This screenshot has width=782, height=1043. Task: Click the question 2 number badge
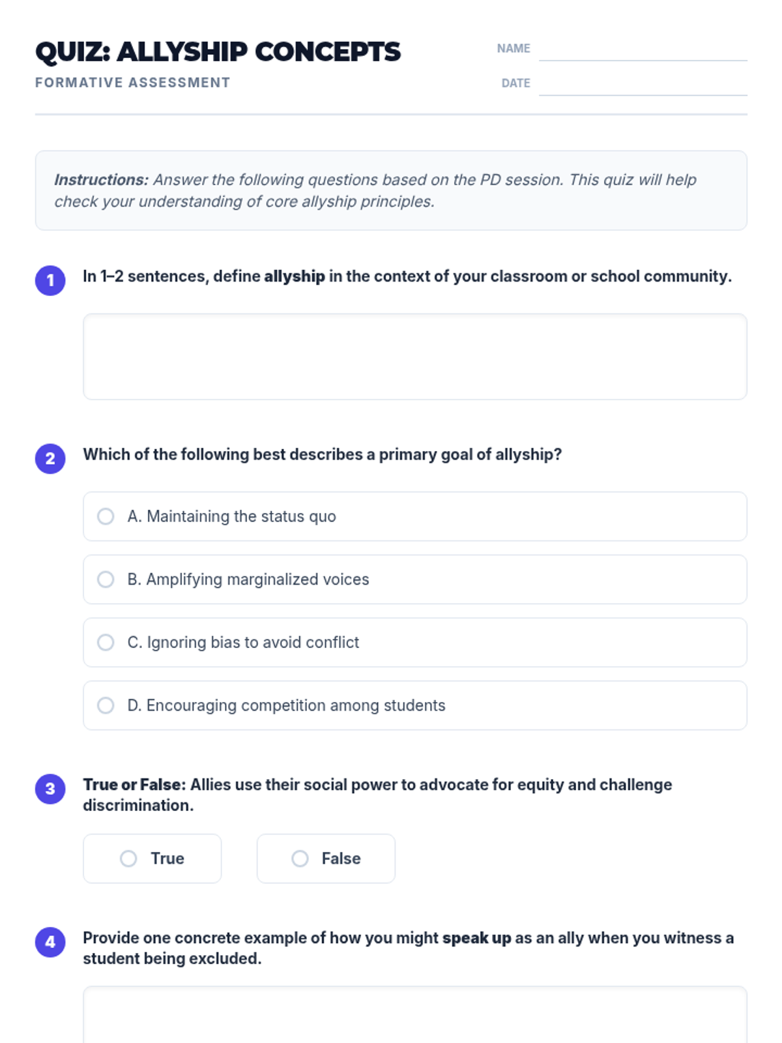50,459
